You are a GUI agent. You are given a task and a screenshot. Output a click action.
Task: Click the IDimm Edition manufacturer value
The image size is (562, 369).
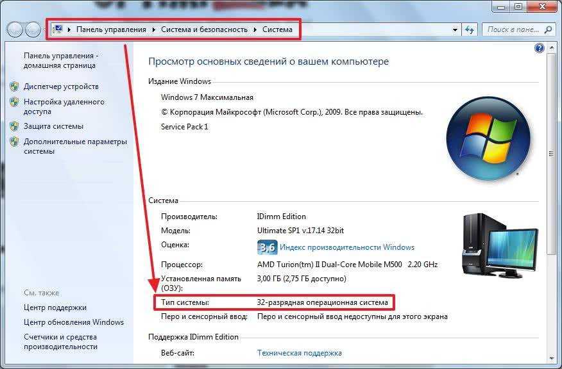282,217
